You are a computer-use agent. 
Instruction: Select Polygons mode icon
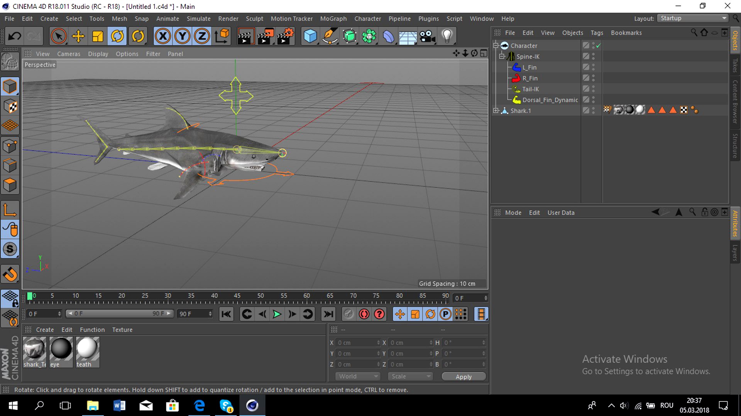pos(10,185)
